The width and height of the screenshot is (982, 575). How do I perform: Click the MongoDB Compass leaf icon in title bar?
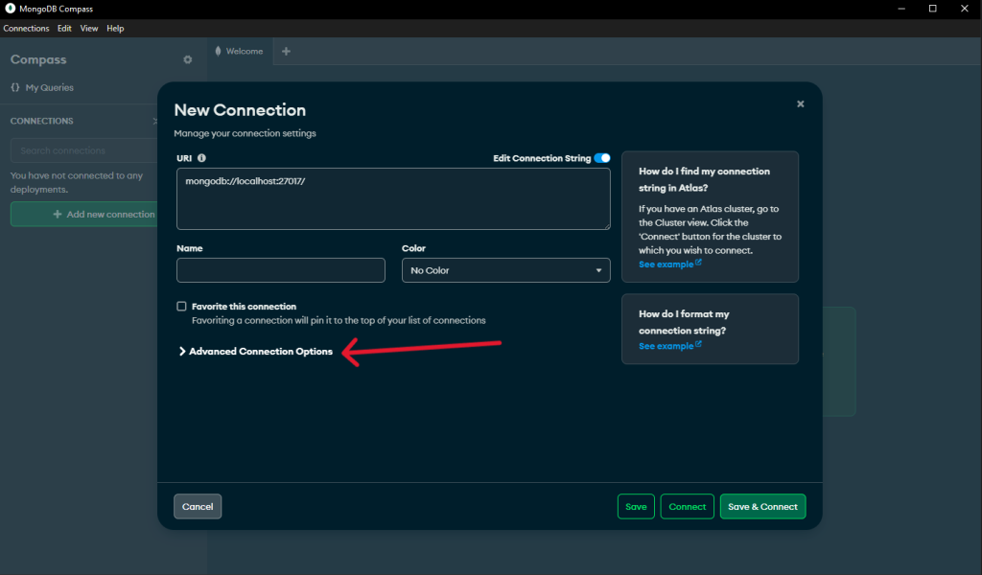click(10, 9)
